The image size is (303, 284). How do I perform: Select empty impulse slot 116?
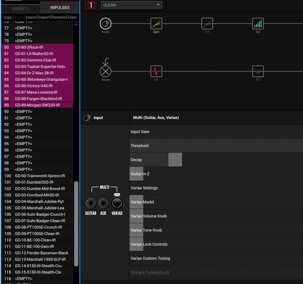click(37, 278)
